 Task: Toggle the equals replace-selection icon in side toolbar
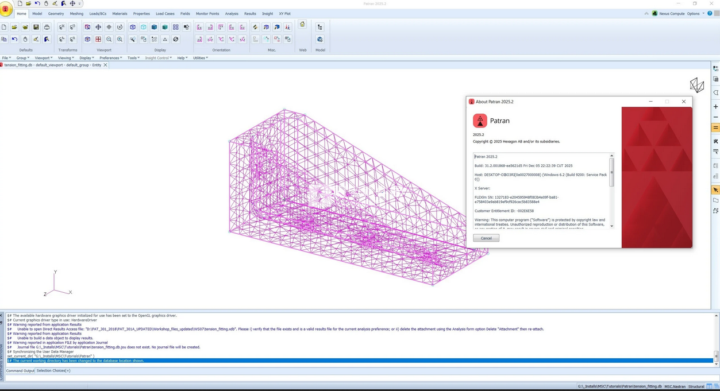tap(715, 127)
